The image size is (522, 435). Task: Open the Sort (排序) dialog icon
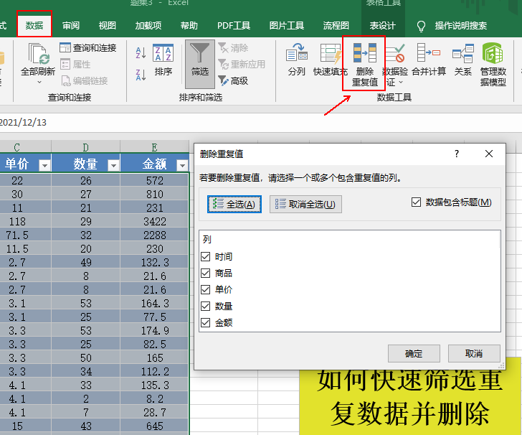(163, 52)
